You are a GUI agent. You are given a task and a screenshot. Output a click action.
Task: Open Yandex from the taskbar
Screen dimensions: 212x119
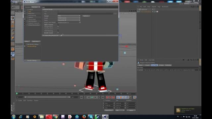70,117
